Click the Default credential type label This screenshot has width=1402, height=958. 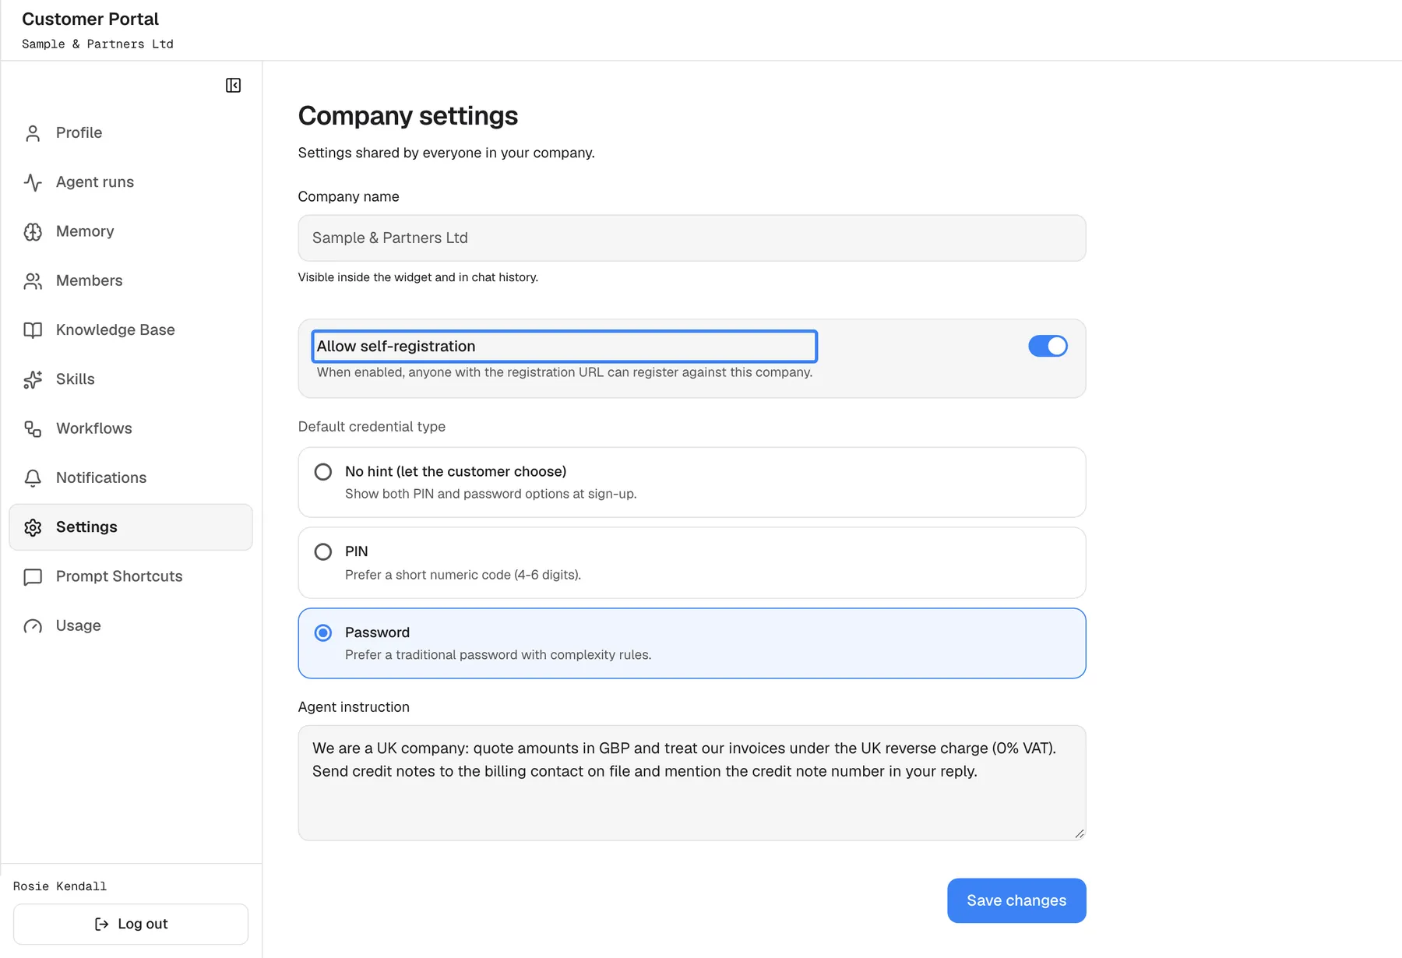(x=372, y=427)
